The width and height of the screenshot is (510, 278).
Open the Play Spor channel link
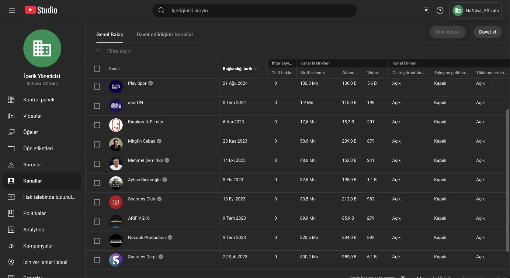(137, 83)
